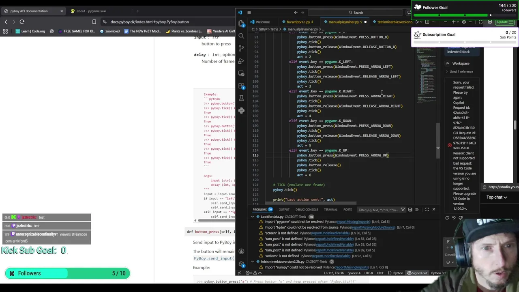Go back in the browser

coord(6,22)
